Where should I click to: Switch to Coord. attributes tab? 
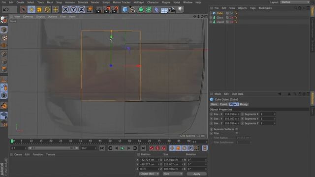click(x=223, y=104)
